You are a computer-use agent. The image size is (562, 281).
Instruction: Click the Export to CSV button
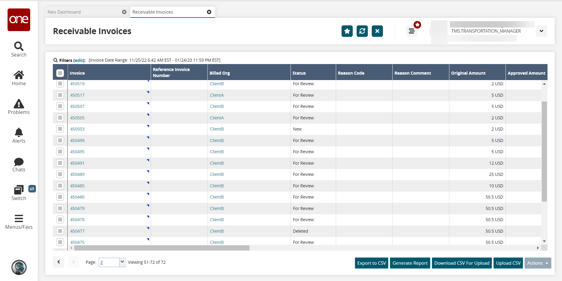point(371,263)
